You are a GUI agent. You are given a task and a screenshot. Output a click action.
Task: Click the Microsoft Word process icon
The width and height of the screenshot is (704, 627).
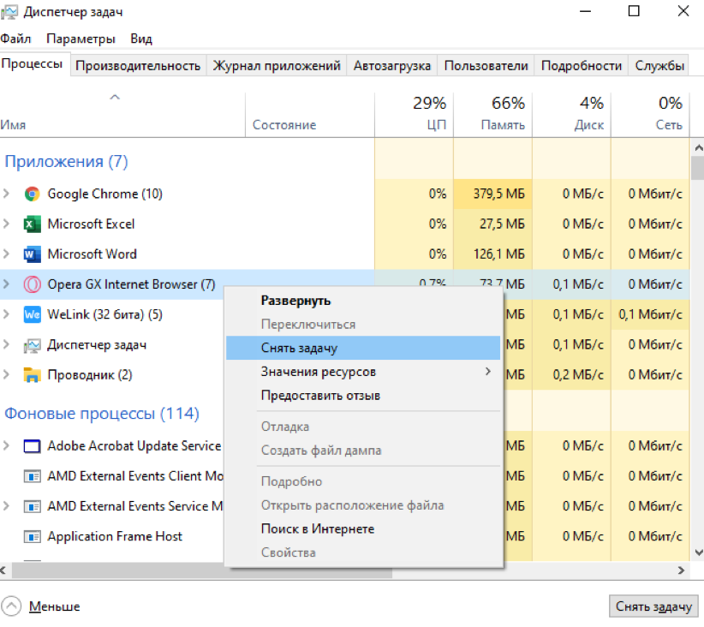(32, 254)
